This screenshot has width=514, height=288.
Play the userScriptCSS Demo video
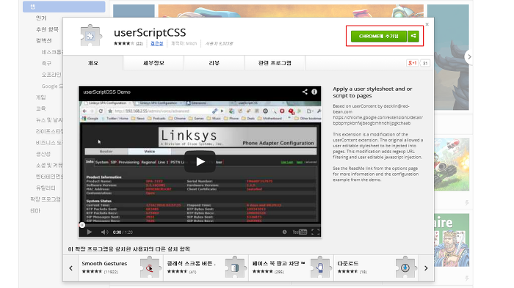point(200,161)
